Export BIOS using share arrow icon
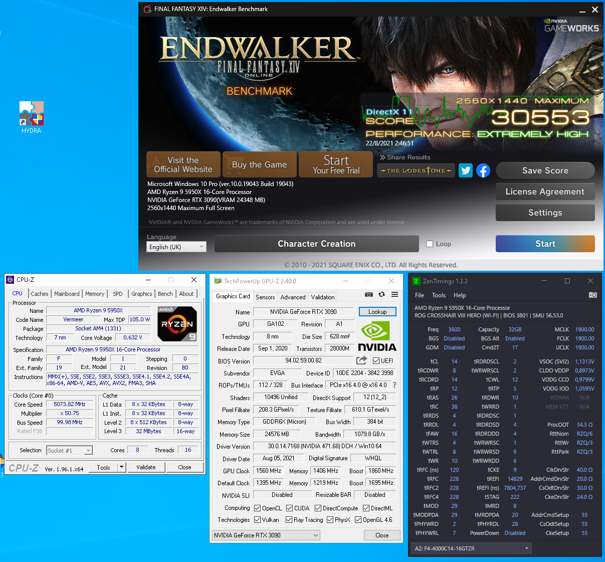This screenshot has height=562, width=605. coord(361,360)
